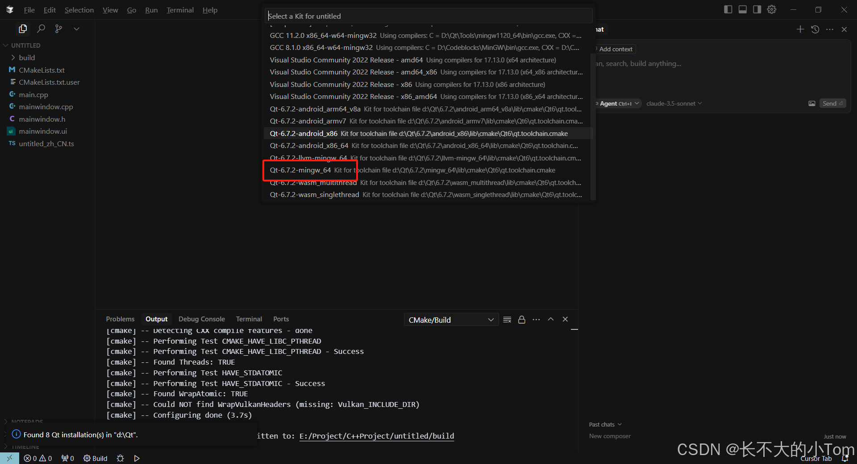The image size is (857, 464).
Task: Switch to the panel Terminal tab
Action: pos(249,319)
